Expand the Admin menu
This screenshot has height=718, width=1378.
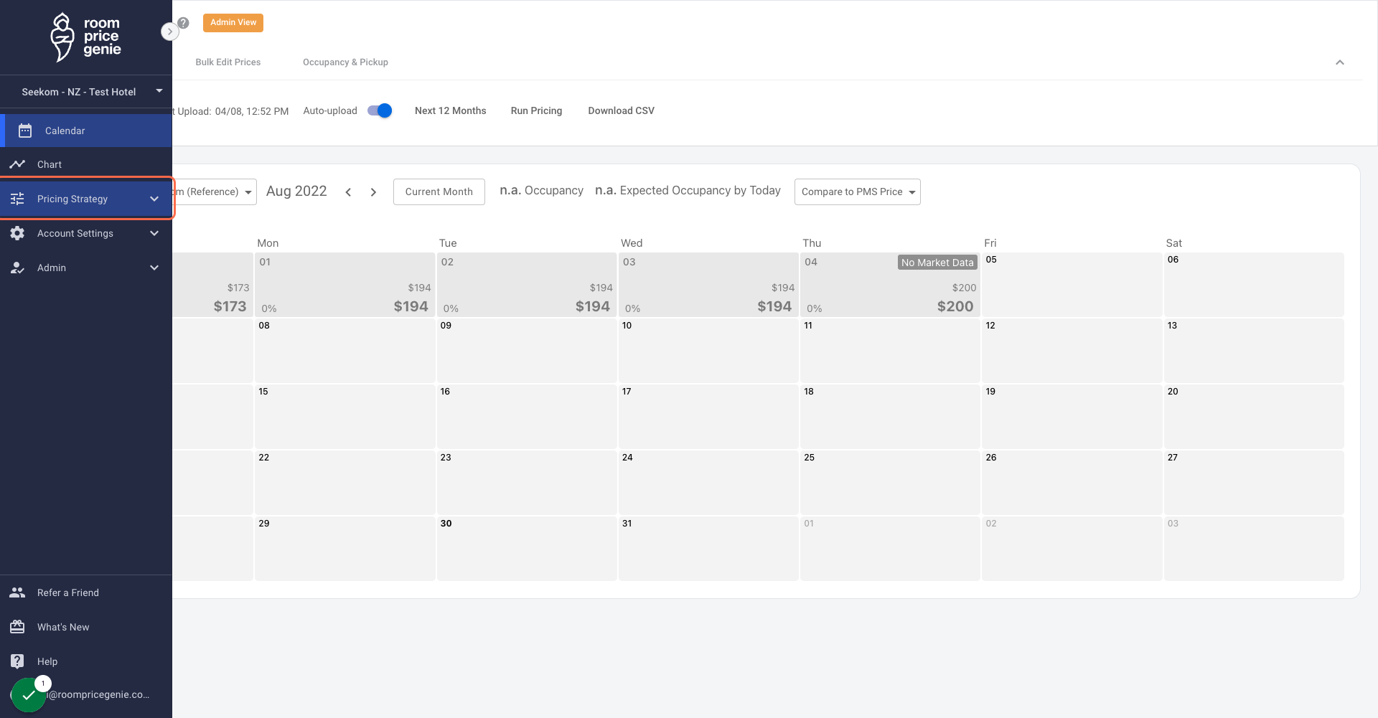pos(154,268)
